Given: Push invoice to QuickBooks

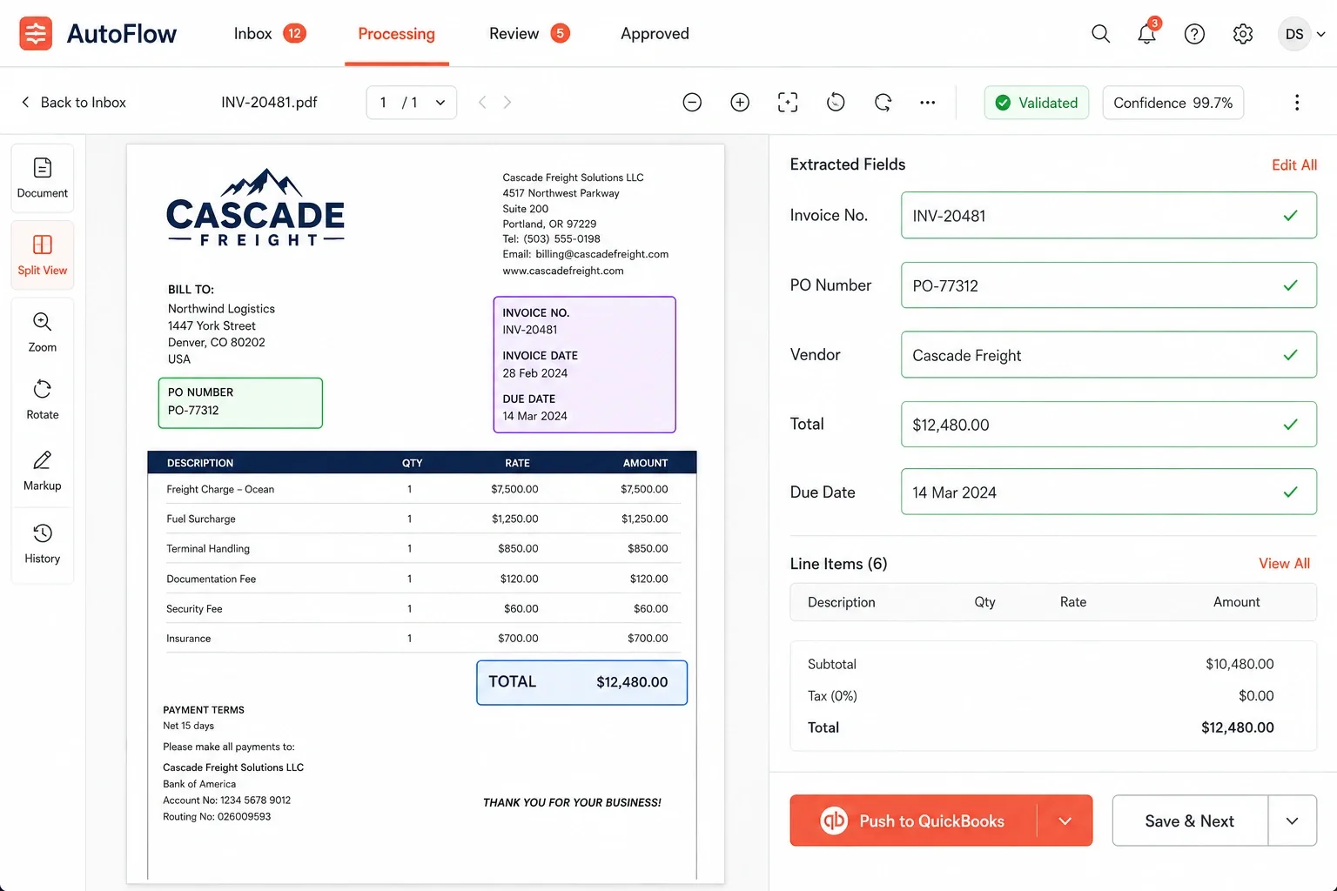Looking at the screenshot, I should (x=914, y=821).
